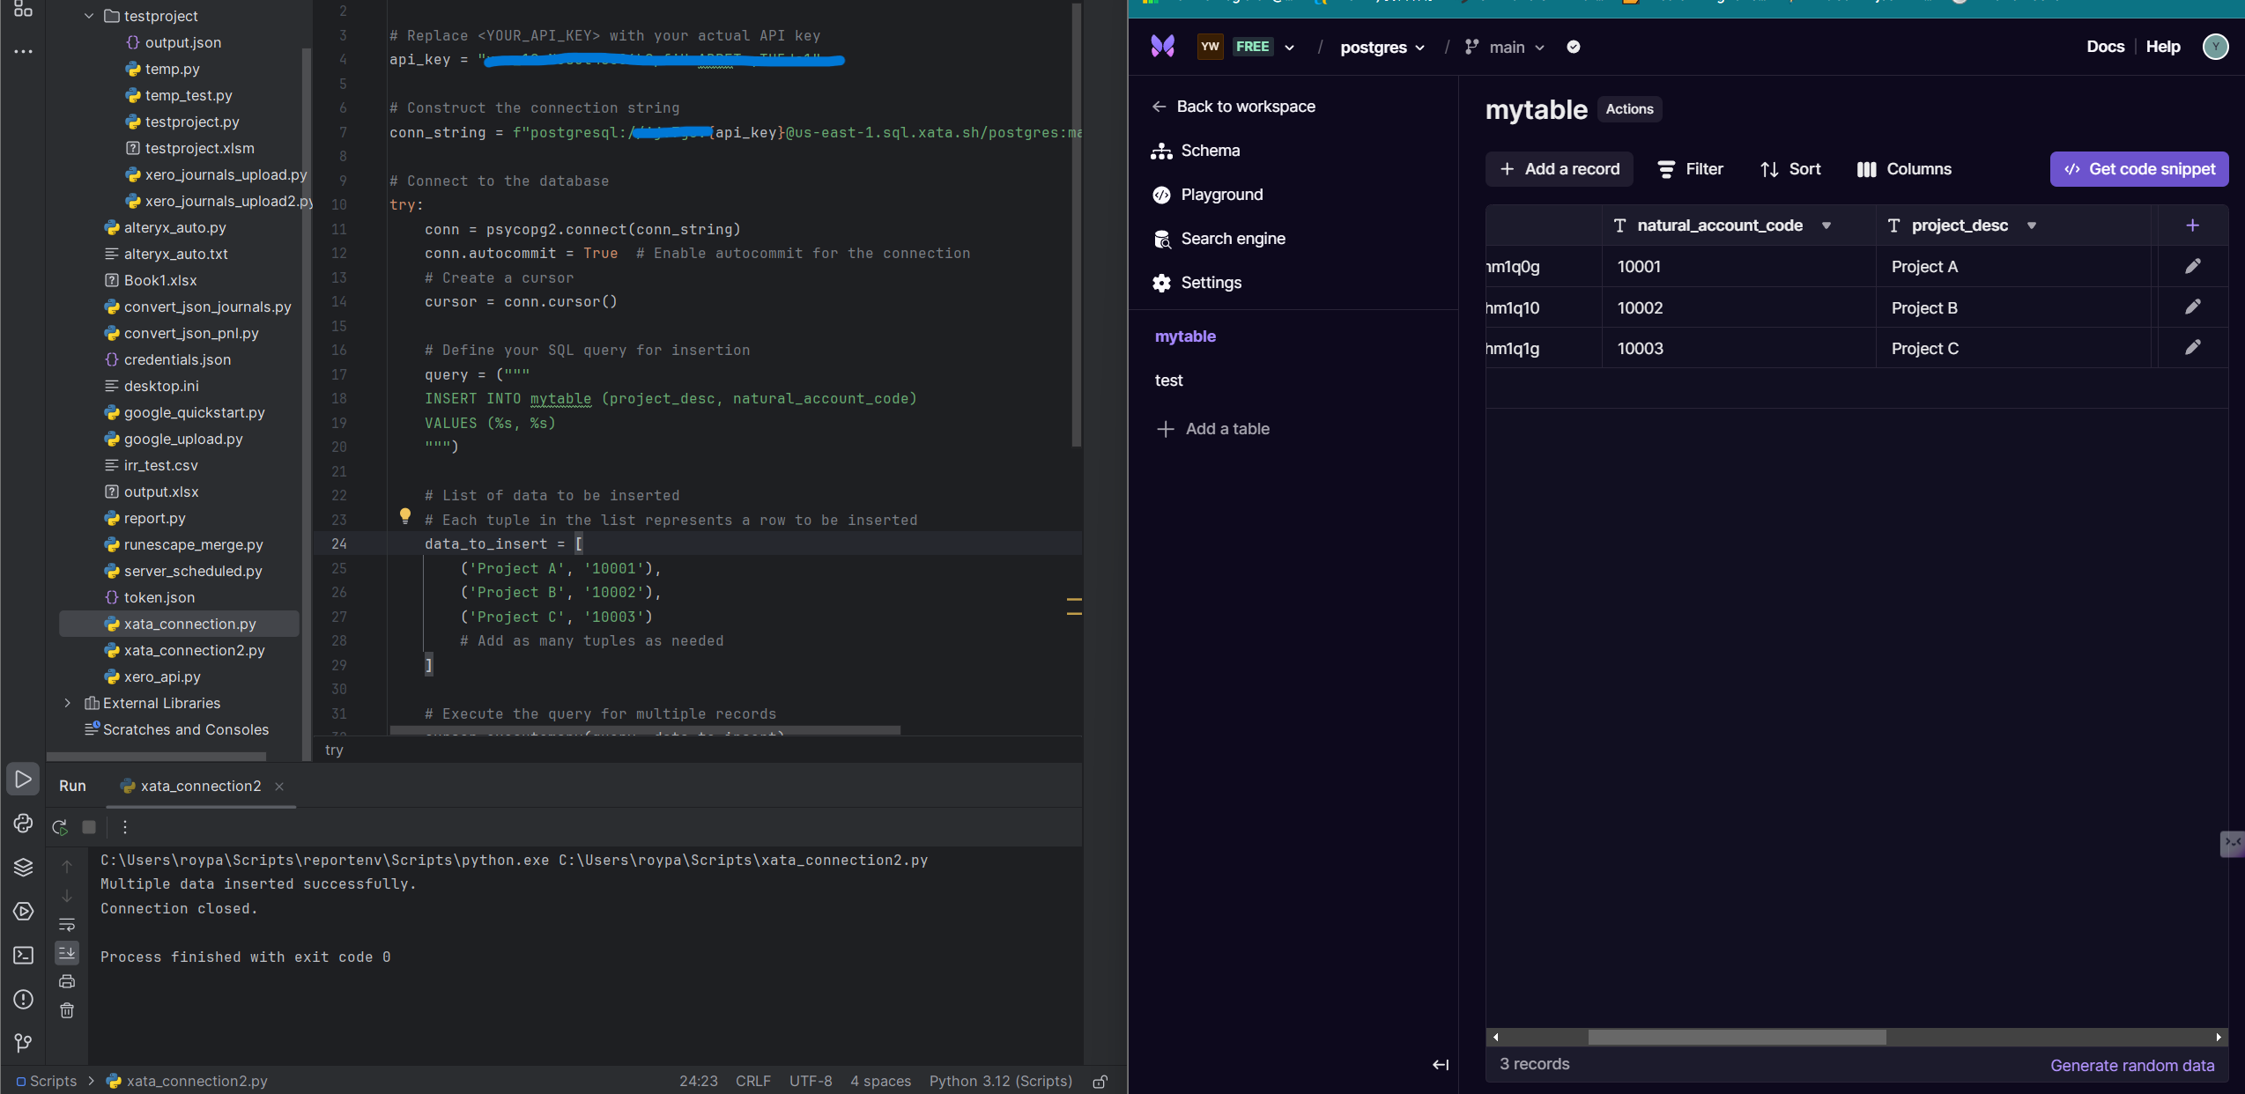Open the main branch dropdown

pos(1506,48)
